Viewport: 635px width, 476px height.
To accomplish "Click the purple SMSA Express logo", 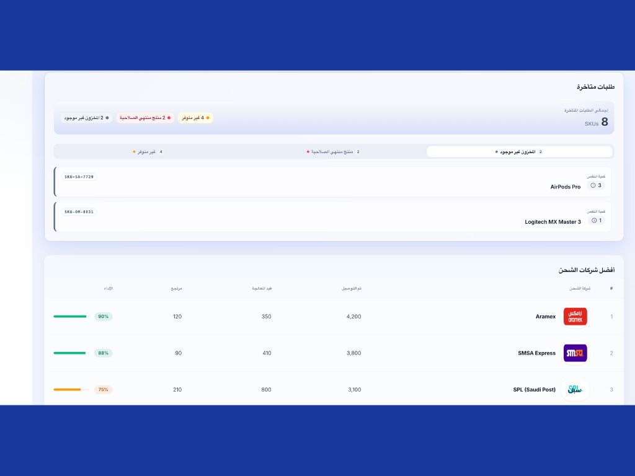I will 575,353.
